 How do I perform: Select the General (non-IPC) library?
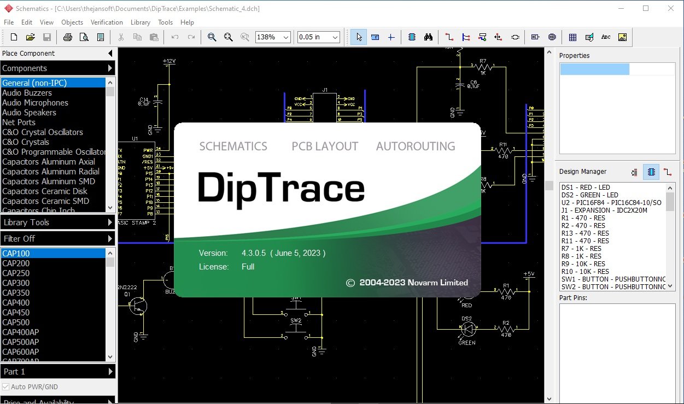(53, 83)
